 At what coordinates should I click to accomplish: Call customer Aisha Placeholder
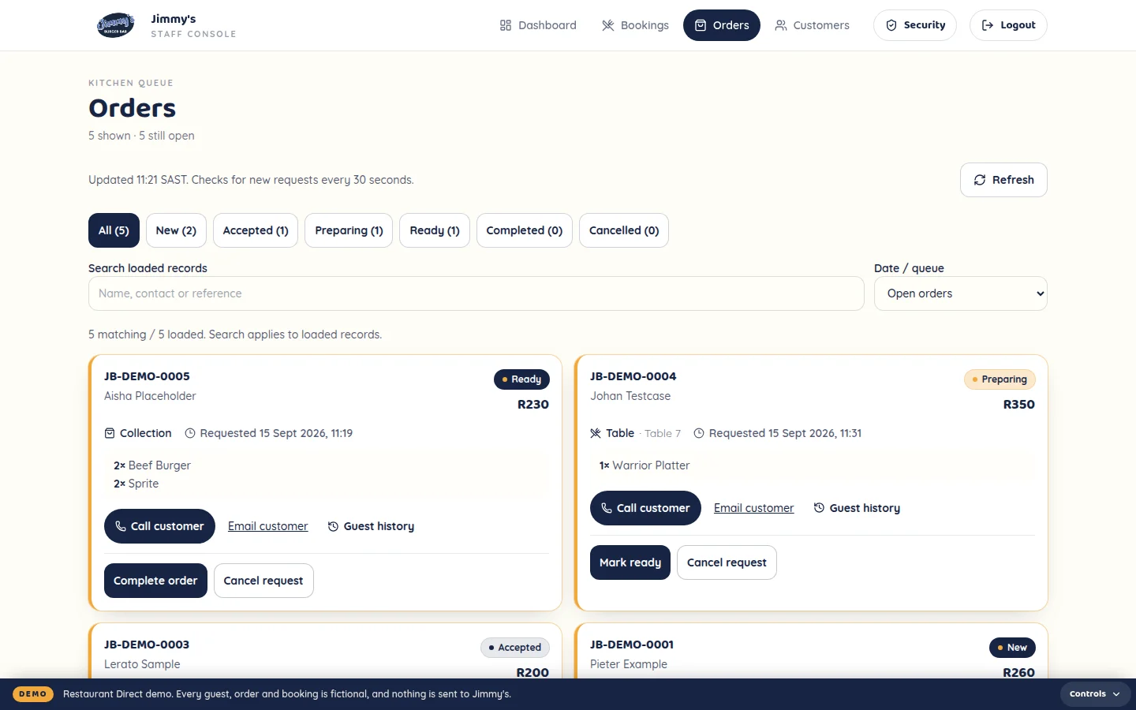159,526
